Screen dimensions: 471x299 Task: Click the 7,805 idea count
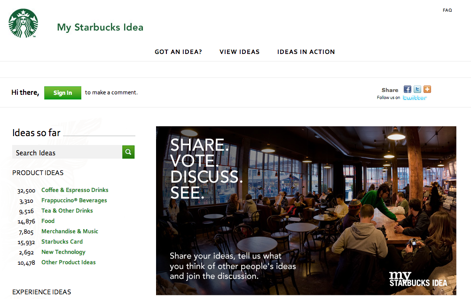tap(26, 232)
